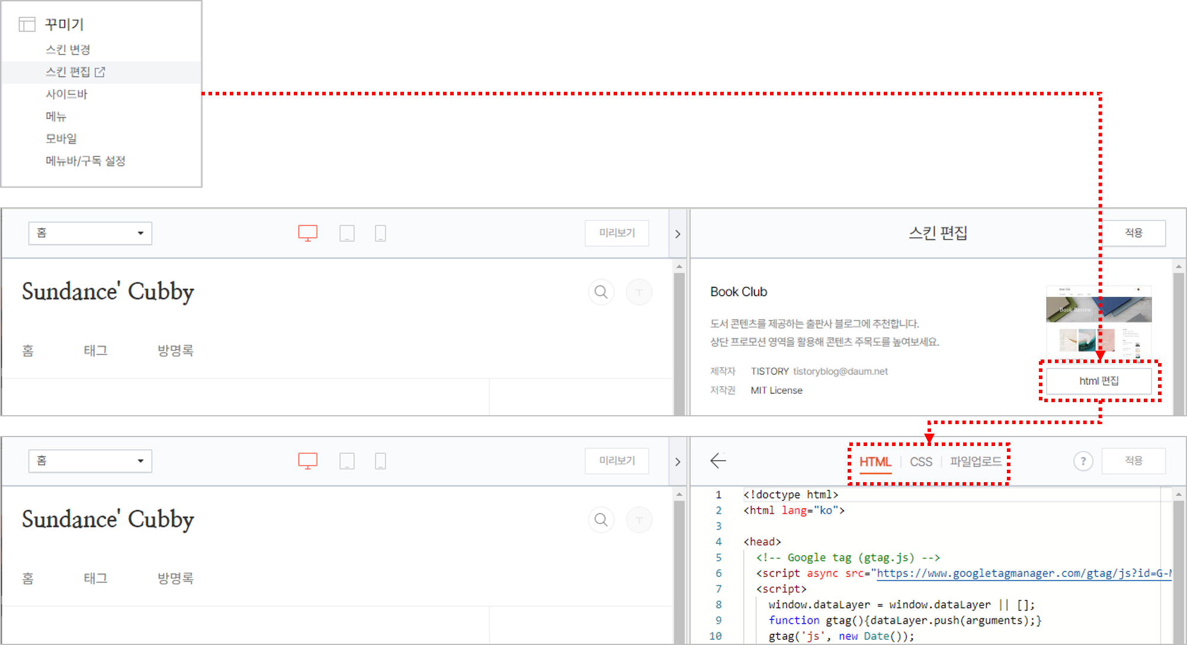Select tablet preview icon in upper editor

coord(347,233)
